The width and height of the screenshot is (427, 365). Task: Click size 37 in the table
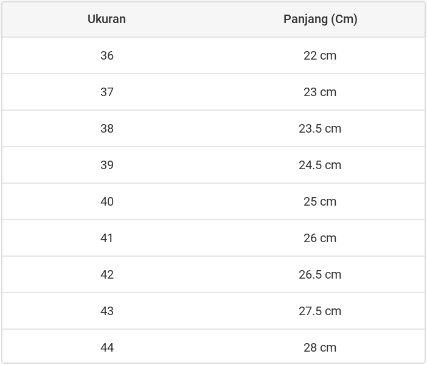coord(107,92)
